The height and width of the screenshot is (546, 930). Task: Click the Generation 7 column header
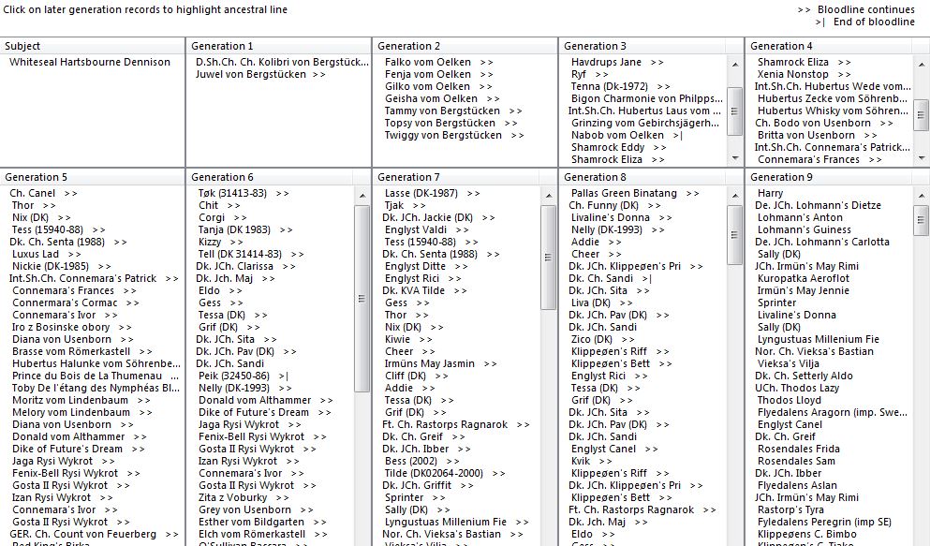[x=465, y=177]
